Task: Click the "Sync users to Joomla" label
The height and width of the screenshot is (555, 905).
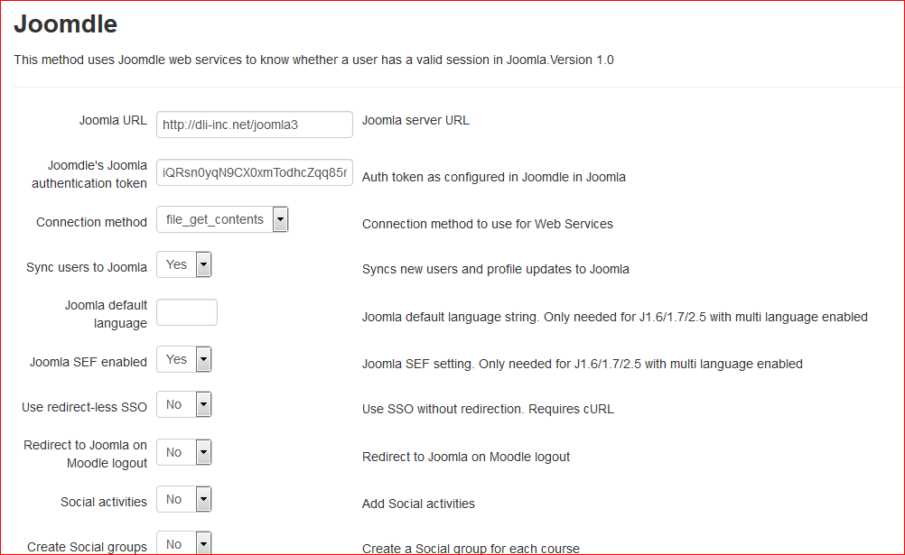Action: click(x=87, y=267)
